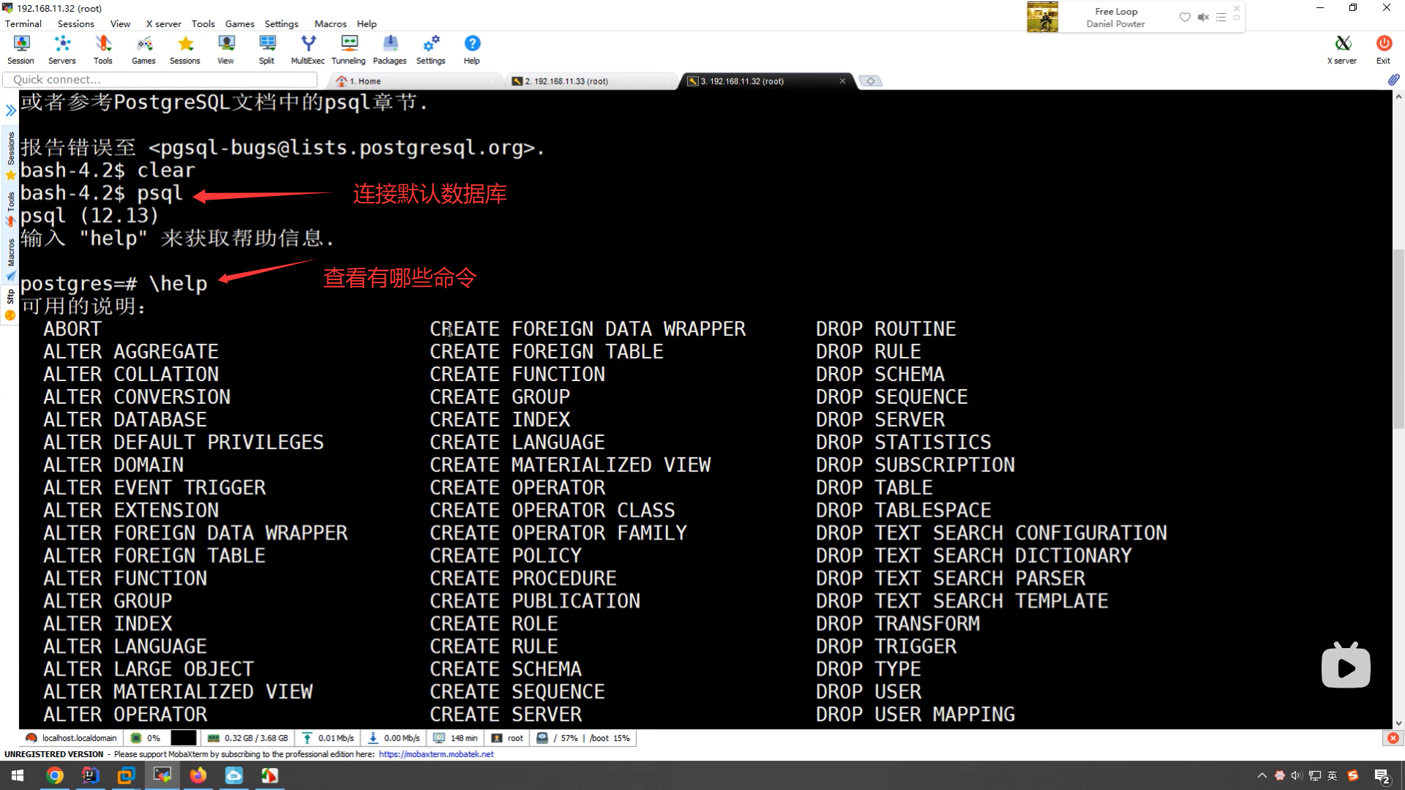
Task: Click the new tab button
Action: pyautogui.click(x=870, y=81)
